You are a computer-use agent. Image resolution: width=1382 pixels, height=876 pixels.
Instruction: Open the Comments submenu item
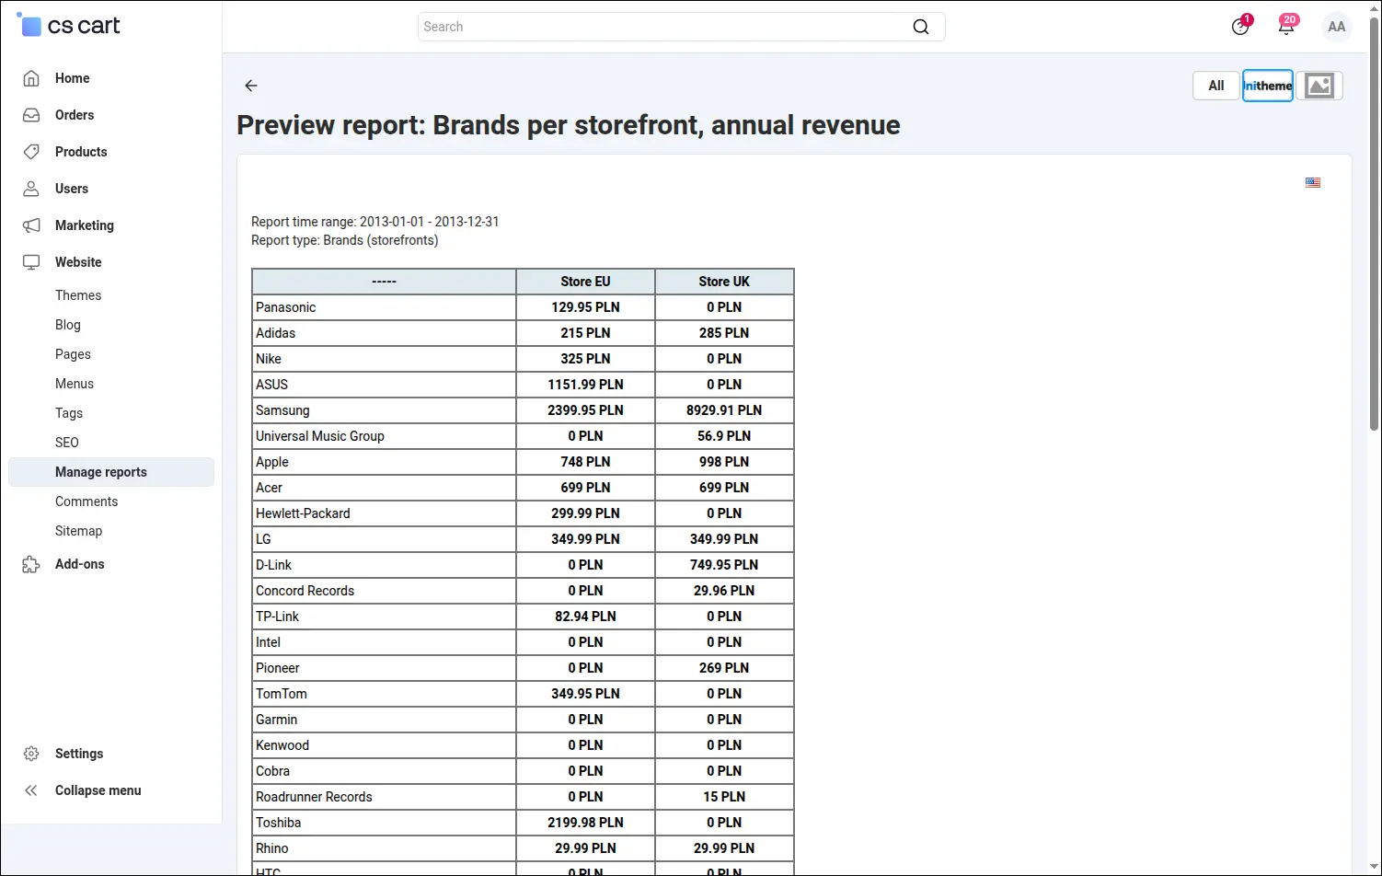click(86, 501)
